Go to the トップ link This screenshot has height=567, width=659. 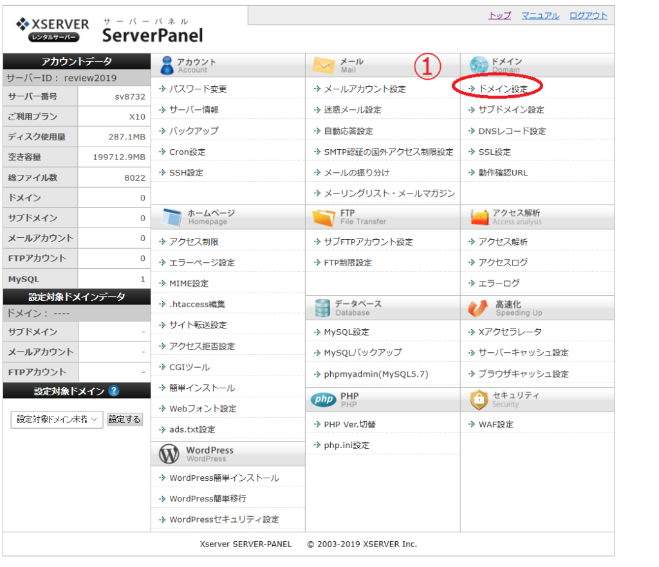point(499,15)
